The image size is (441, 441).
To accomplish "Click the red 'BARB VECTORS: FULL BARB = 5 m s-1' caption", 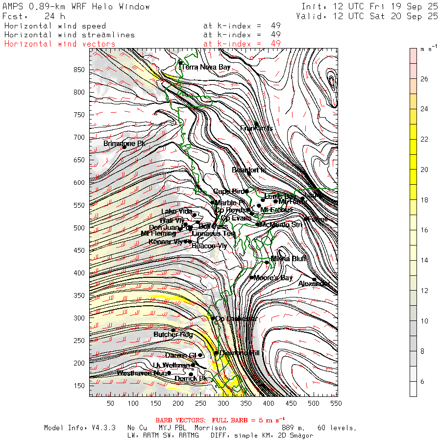I will [x=220, y=420].
